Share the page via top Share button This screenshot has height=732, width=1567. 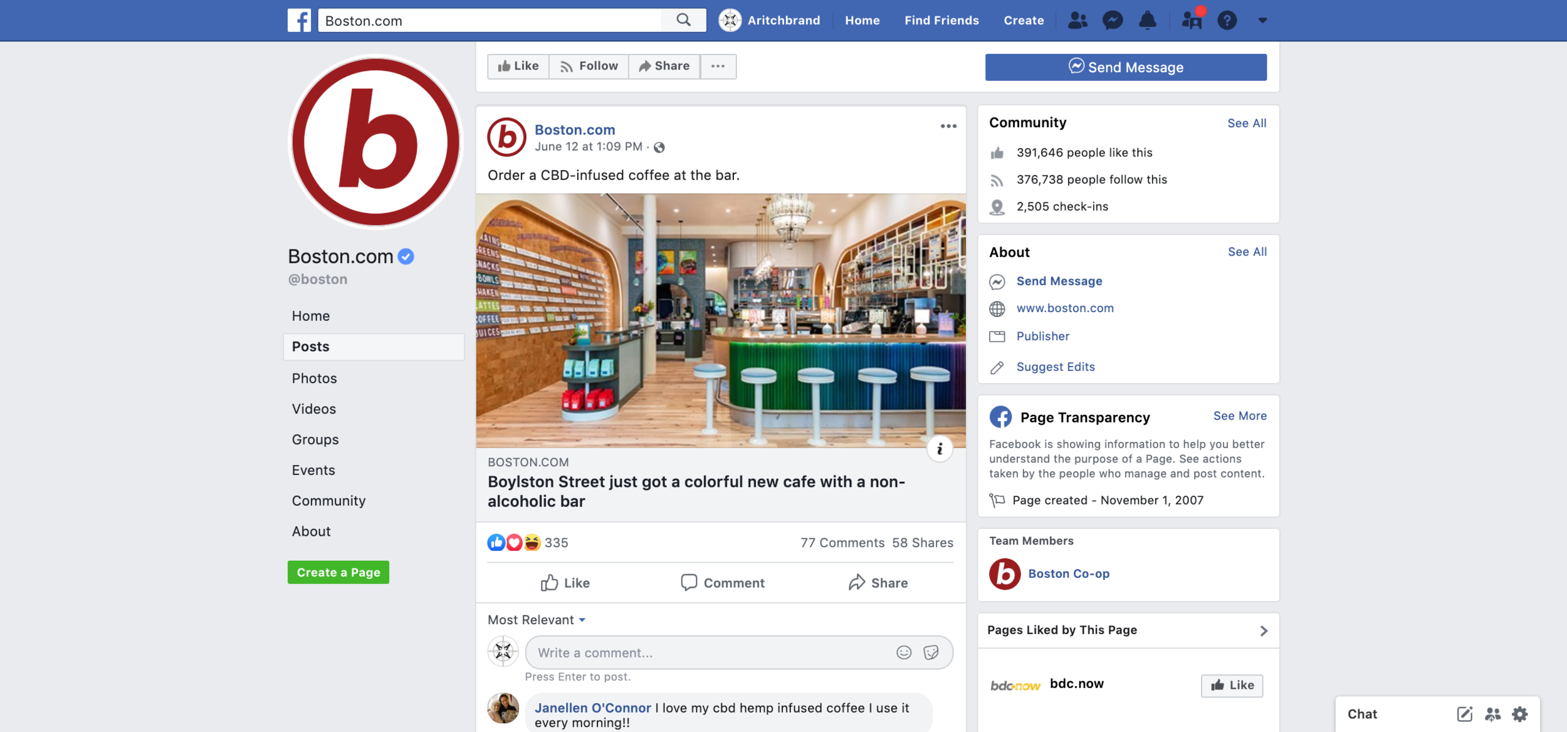coord(664,66)
